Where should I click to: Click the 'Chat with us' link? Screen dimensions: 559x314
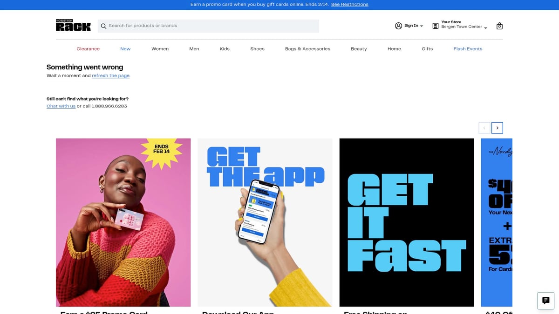(61, 106)
